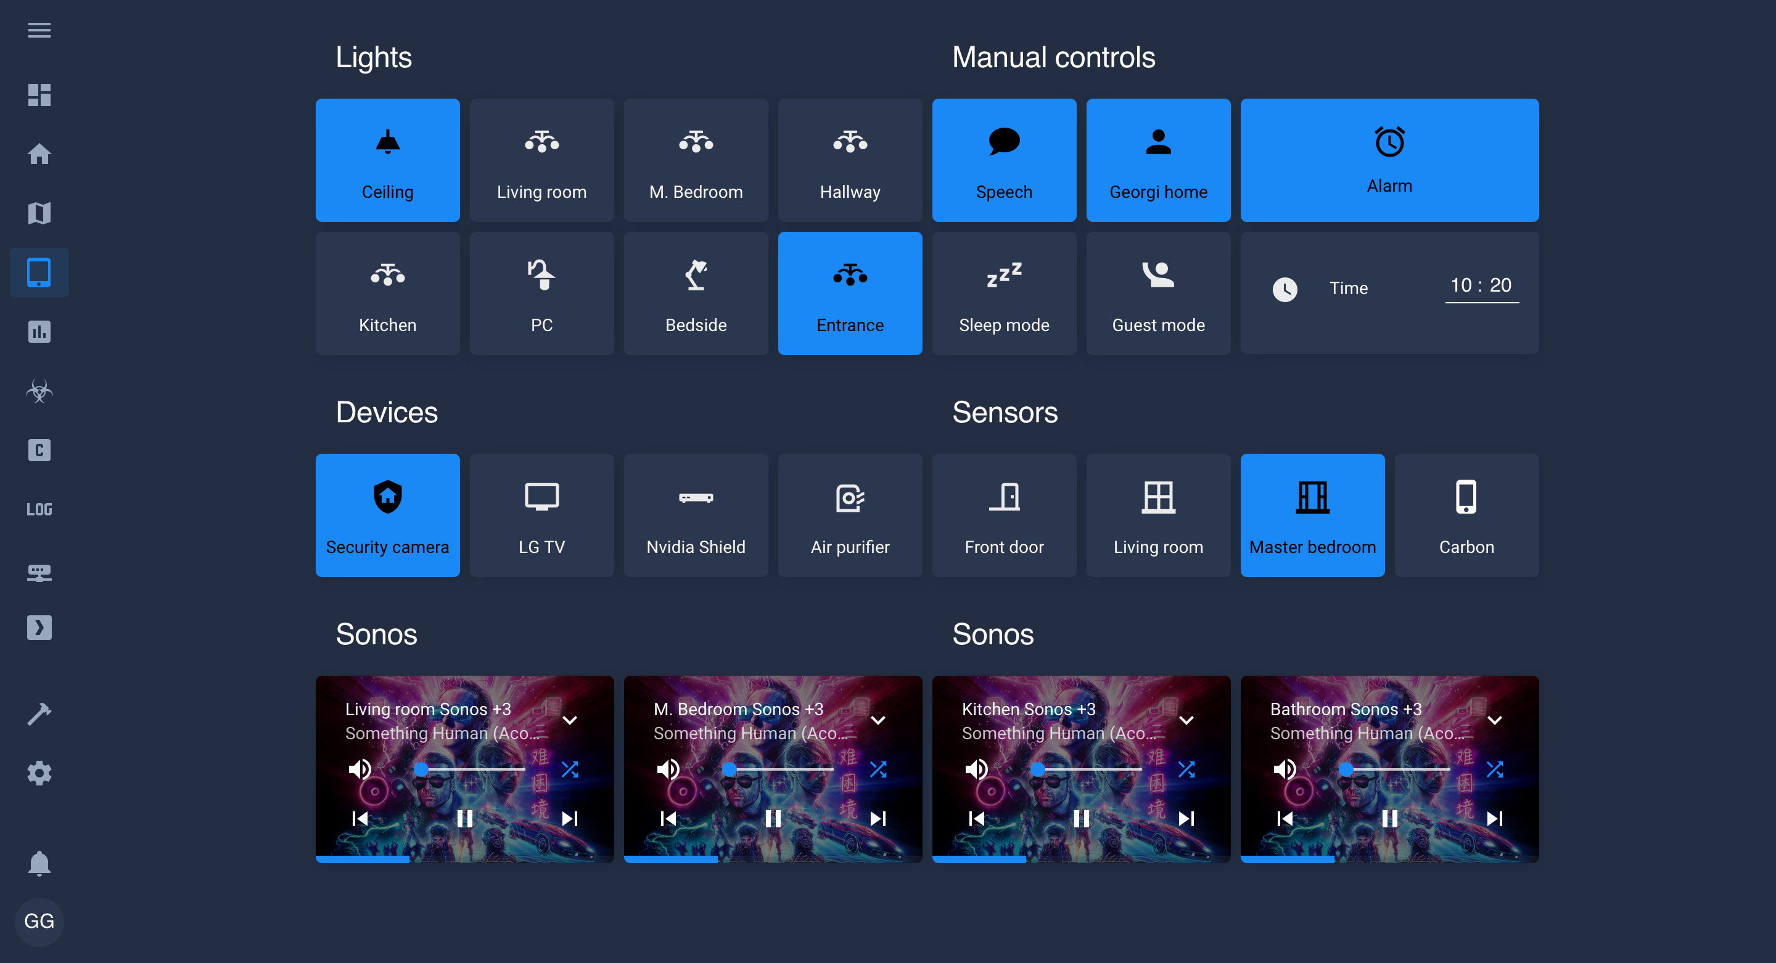Open Configuration gear in sidebar
Viewport: 1776px width, 963px height.
click(x=39, y=772)
